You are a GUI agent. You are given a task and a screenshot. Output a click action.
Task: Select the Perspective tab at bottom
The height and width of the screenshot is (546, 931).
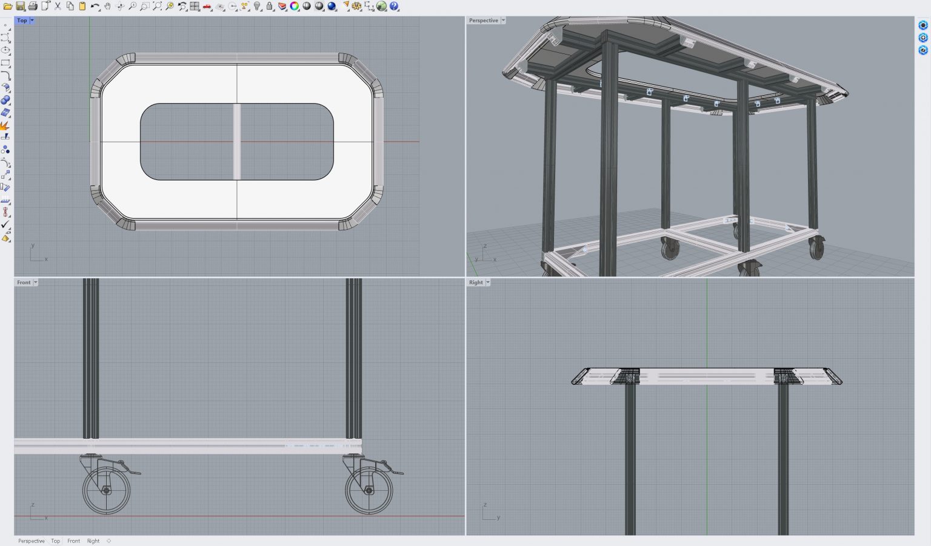point(31,541)
